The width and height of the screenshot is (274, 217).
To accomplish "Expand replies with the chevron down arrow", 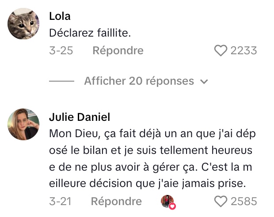I will pos(204,82).
